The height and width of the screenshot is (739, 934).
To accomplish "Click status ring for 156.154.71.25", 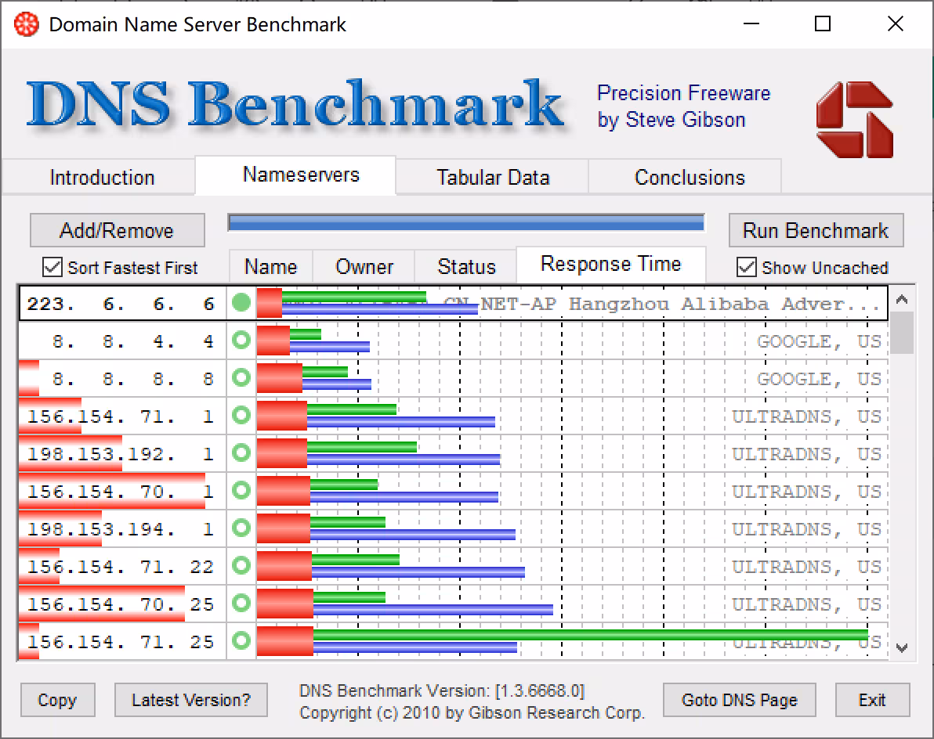I will click(241, 640).
